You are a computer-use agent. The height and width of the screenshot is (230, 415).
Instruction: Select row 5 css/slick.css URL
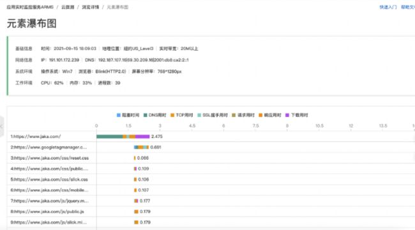coord(49,180)
